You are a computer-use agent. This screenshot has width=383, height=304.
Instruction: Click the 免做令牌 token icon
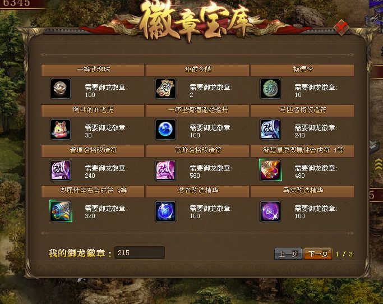165,89
